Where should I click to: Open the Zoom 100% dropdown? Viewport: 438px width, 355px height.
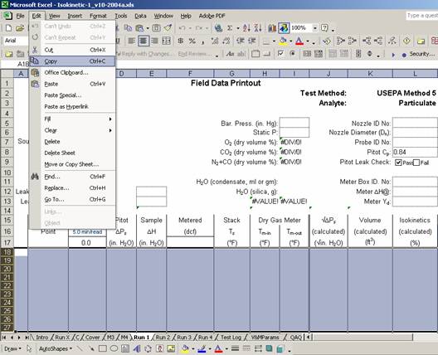coord(315,28)
